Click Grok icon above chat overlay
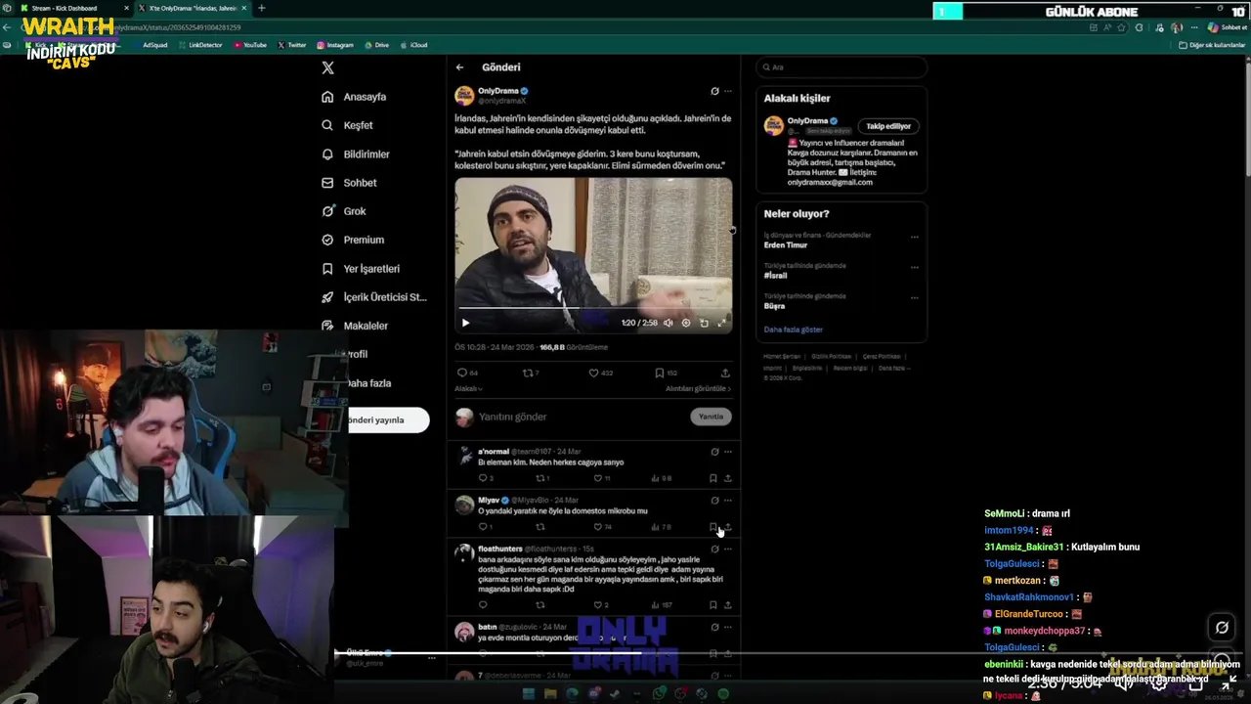The width and height of the screenshot is (1251, 704). pyautogui.click(x=1222, y=628)
